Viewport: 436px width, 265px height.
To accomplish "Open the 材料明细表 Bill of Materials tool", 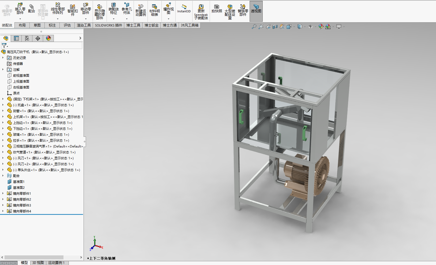I will 155,10.
